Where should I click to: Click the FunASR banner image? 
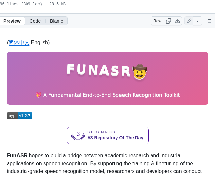[108, 78]
